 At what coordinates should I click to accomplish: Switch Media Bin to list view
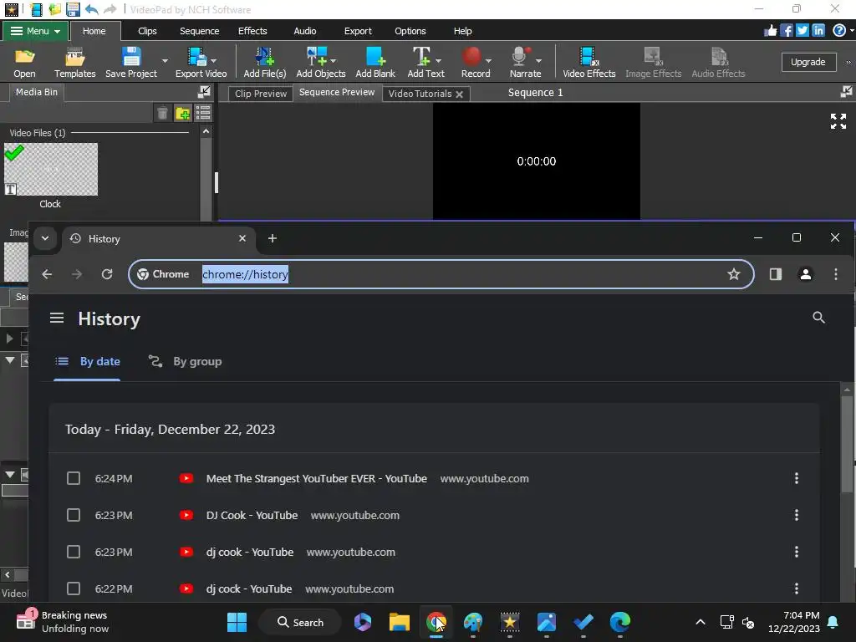point(203,113)
